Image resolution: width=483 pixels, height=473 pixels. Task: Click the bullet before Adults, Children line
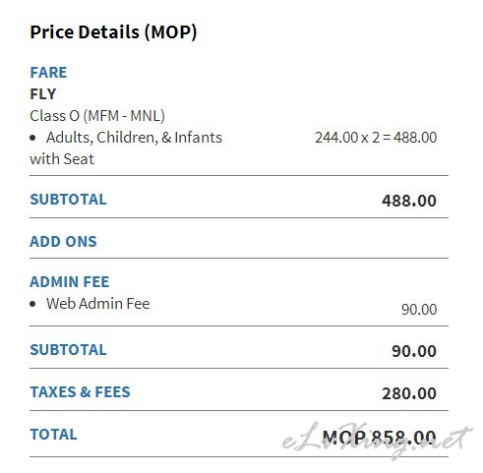(x=32, y=138)
